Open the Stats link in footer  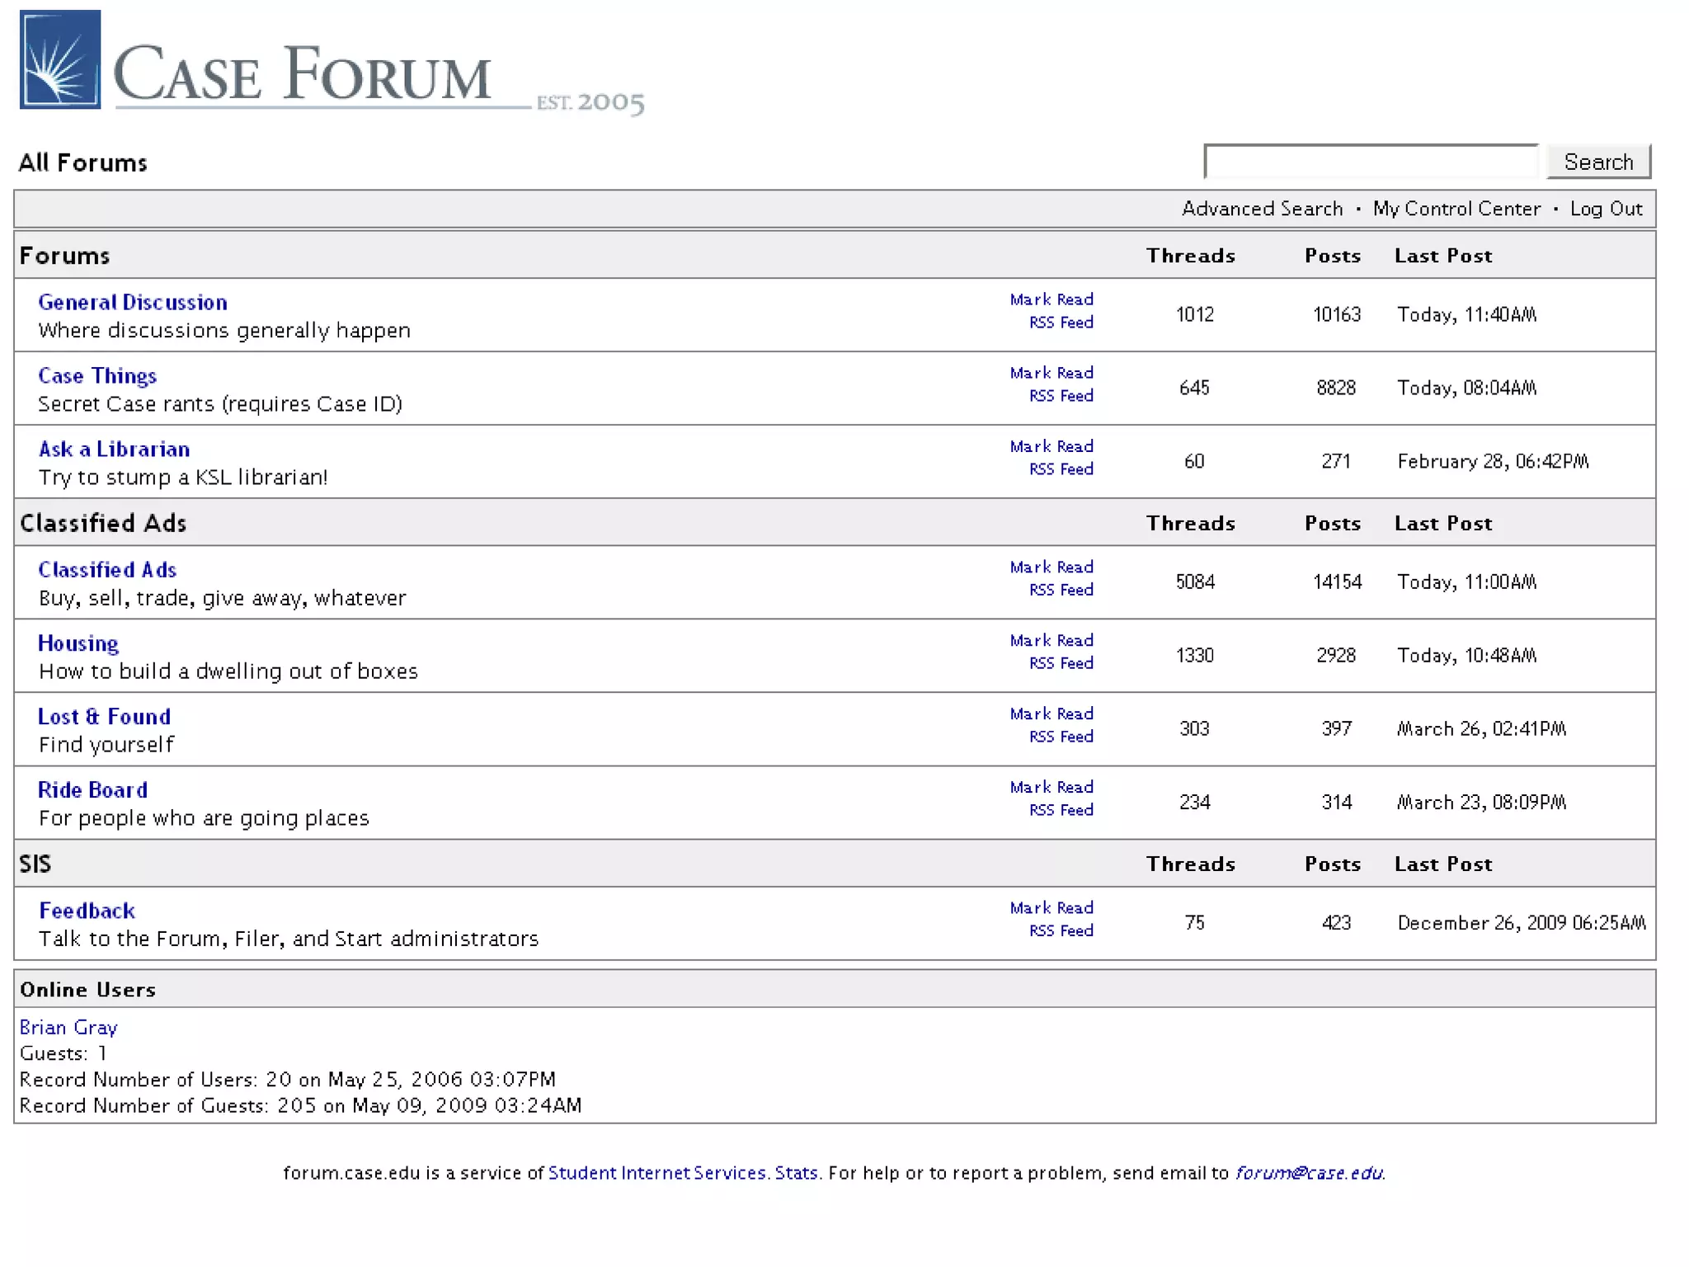point(796,1173)
